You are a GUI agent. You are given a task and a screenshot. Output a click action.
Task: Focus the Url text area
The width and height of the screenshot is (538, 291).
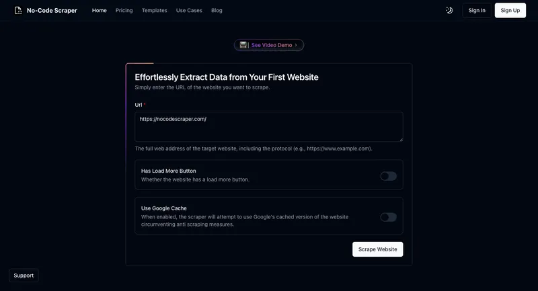[268, 127]
